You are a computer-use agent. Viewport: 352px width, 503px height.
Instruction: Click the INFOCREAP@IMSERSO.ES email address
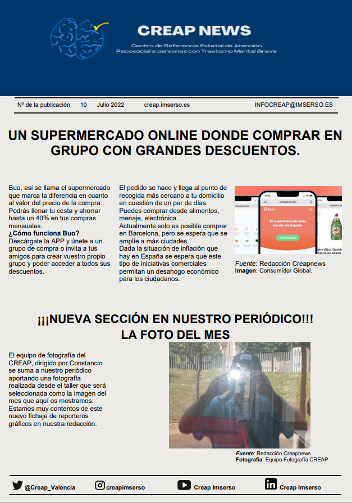click(x=294, y=105)
